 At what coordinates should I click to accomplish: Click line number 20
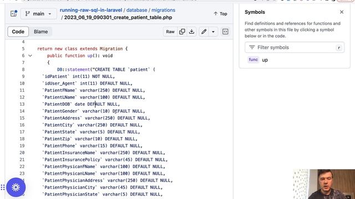22,153
